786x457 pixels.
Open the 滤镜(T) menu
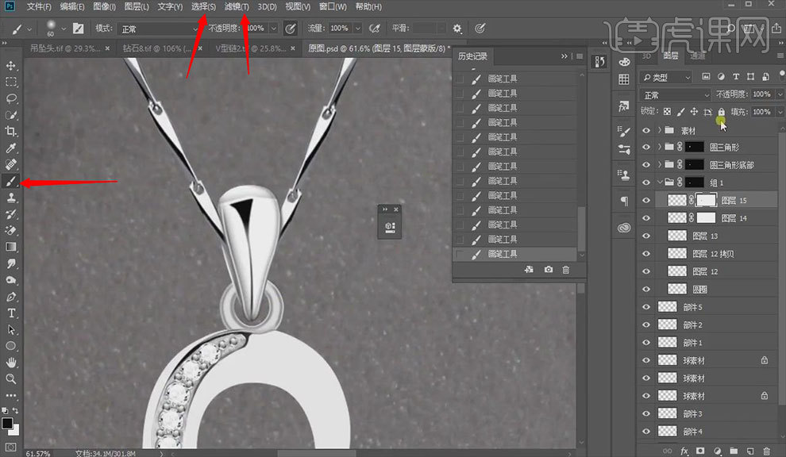[236, 7]
